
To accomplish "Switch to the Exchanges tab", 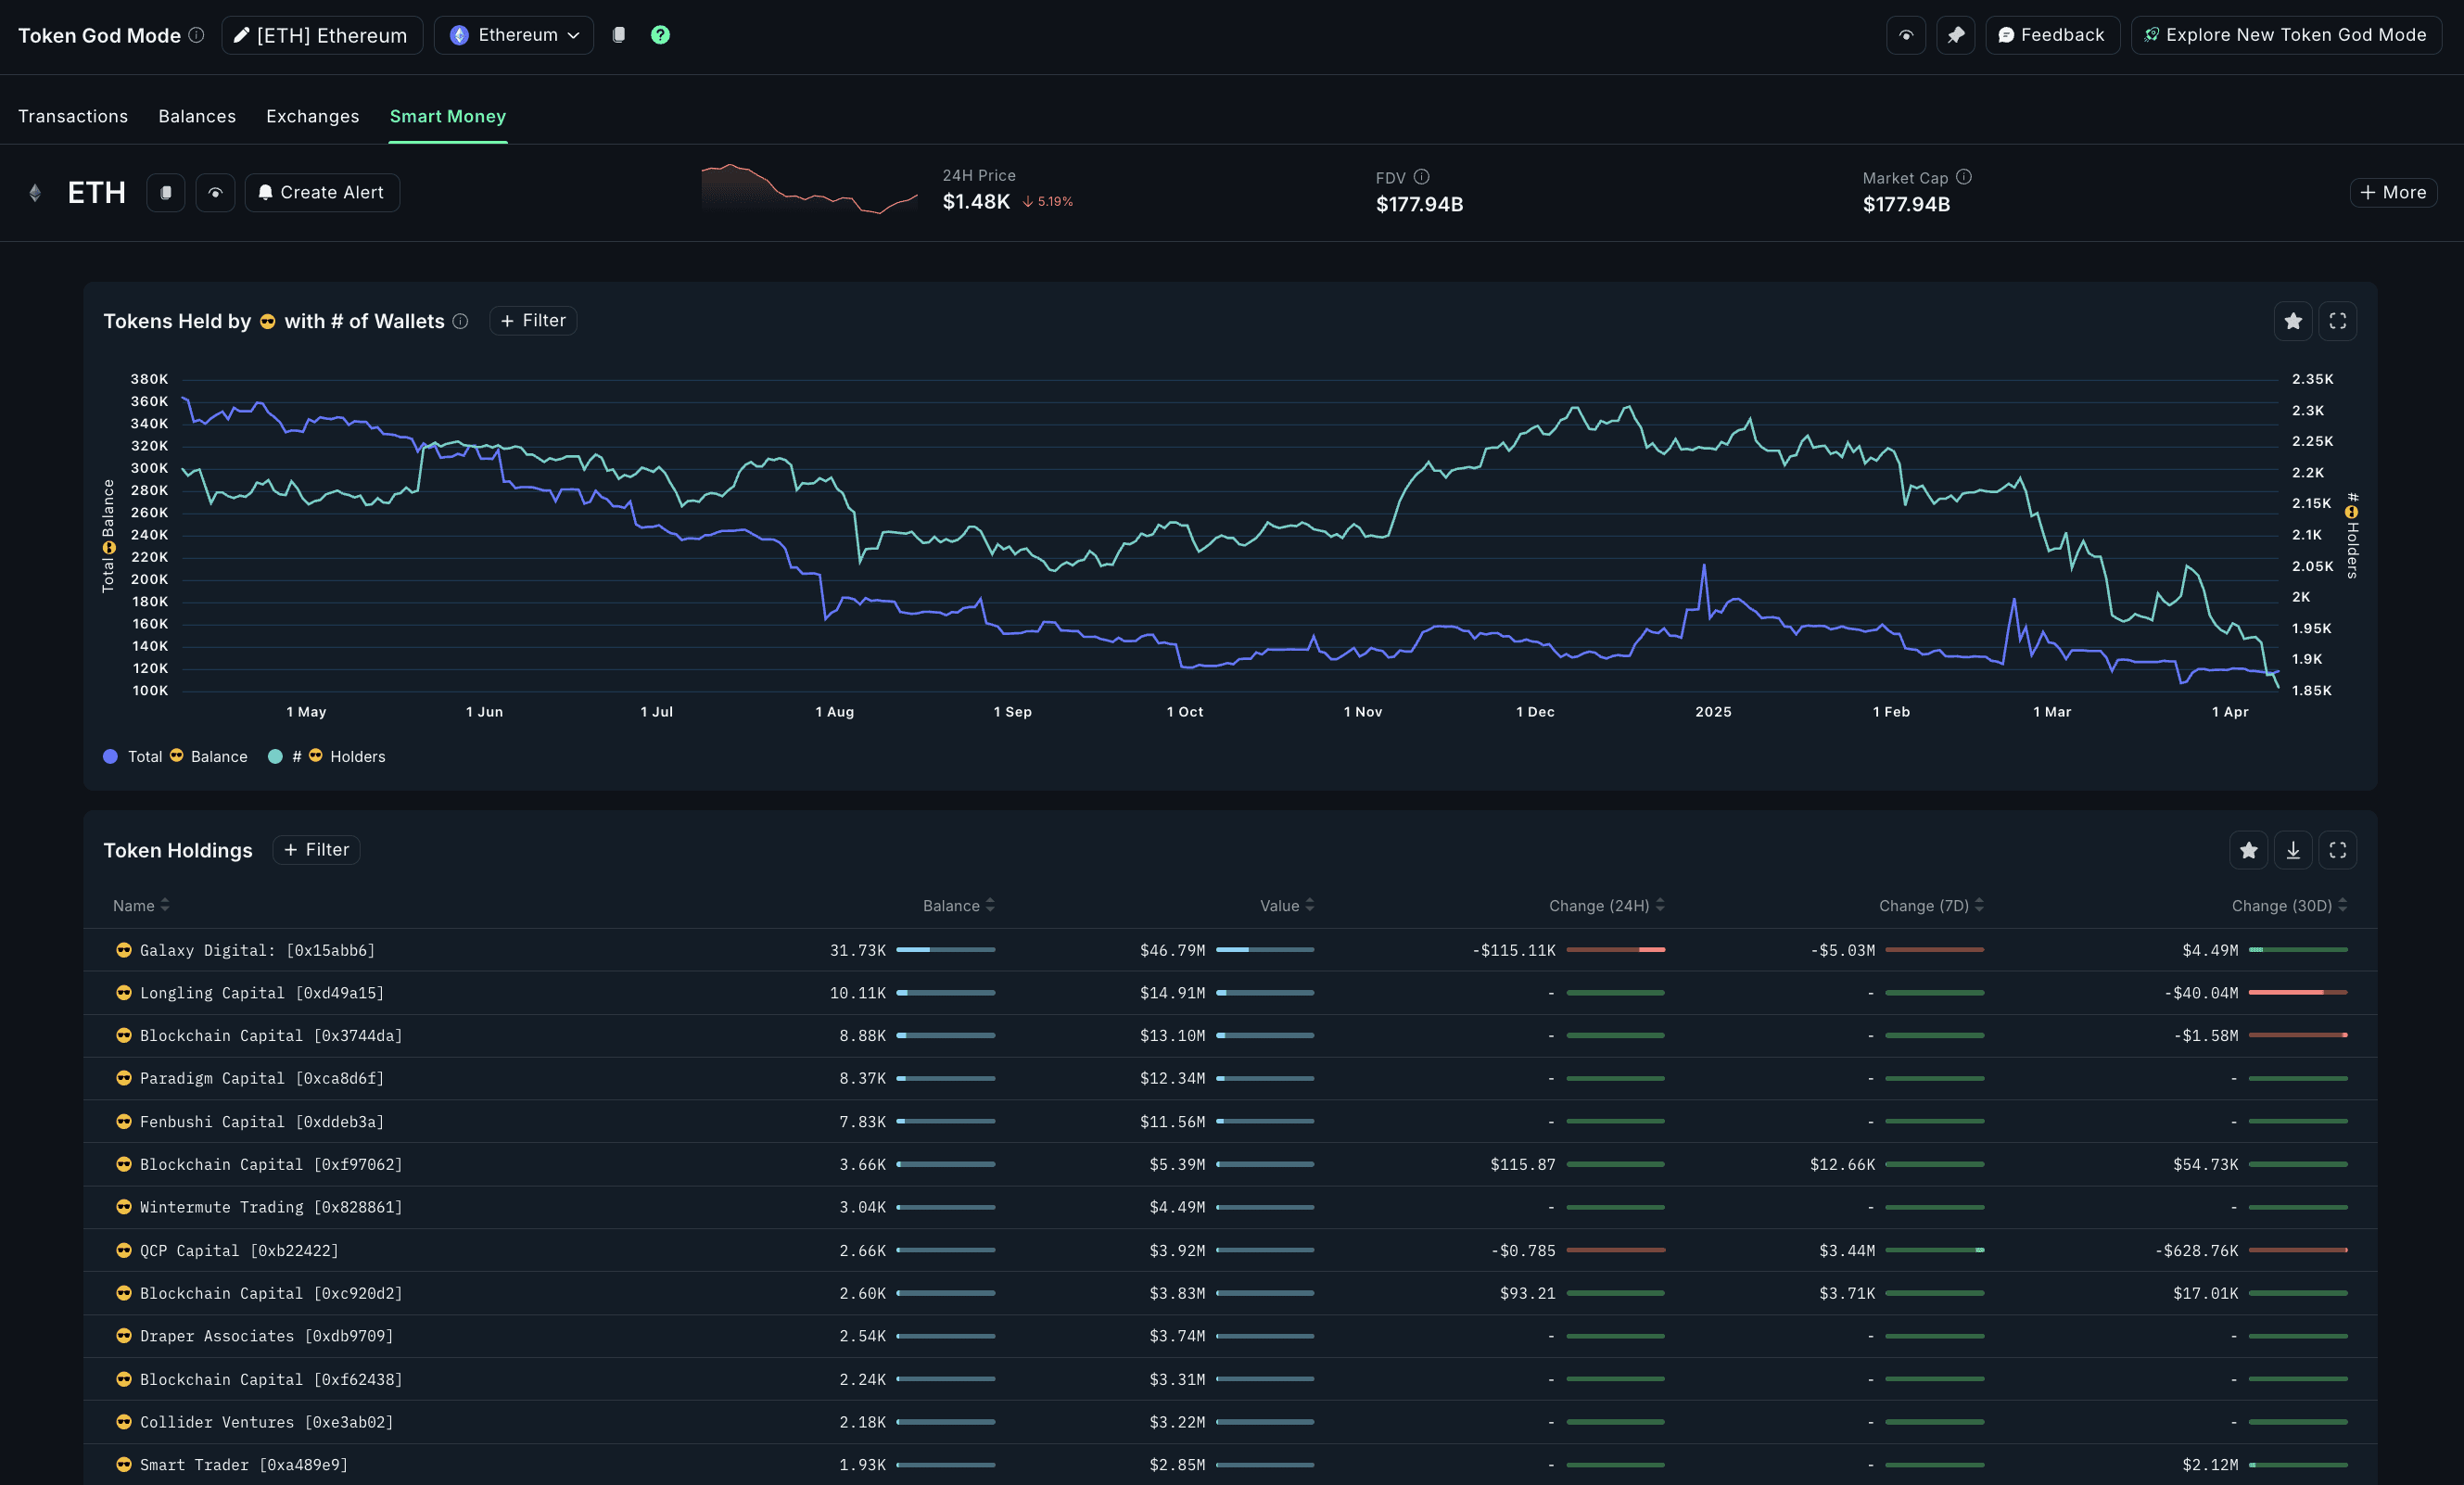I will pos(312,116).
